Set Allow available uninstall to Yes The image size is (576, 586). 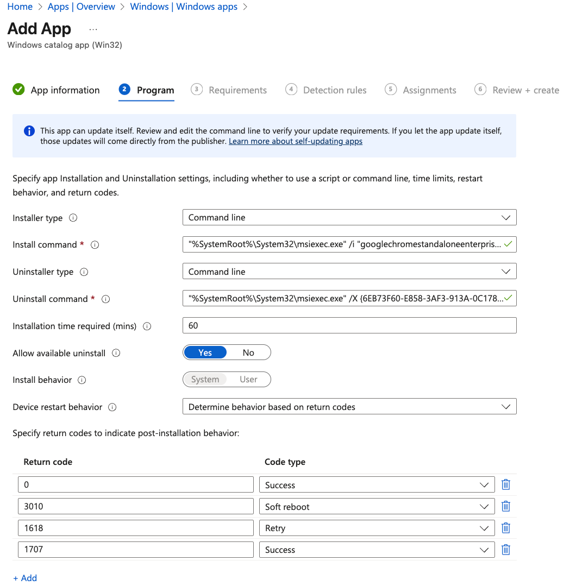tap(205, 353)
